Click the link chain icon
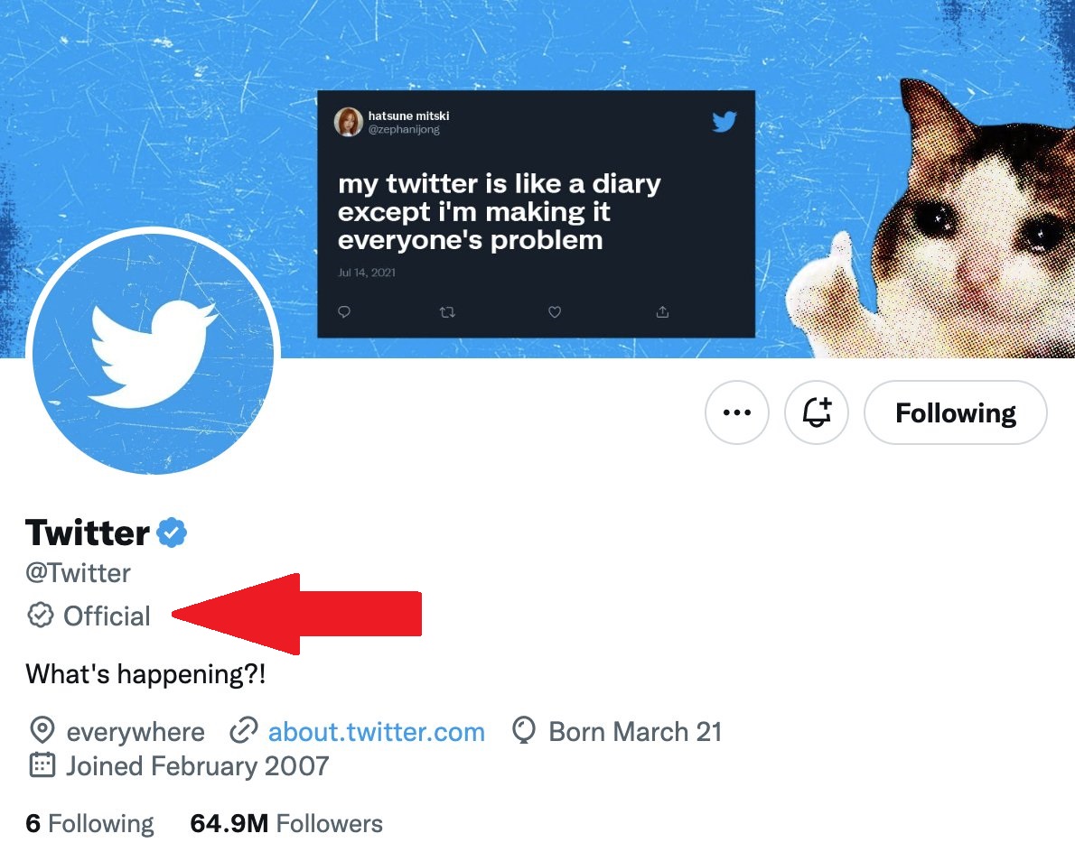The image size is (1075, 852). point(243,730)
